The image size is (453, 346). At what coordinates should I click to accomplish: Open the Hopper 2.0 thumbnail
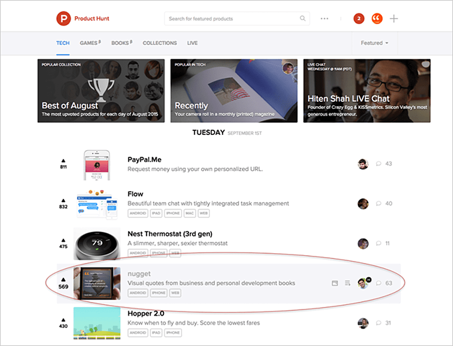click(x=97, y=323)
